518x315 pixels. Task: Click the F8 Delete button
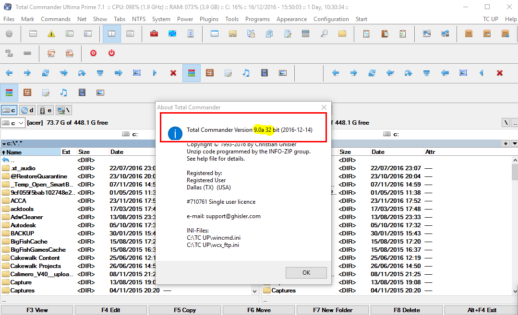[407, 310]
